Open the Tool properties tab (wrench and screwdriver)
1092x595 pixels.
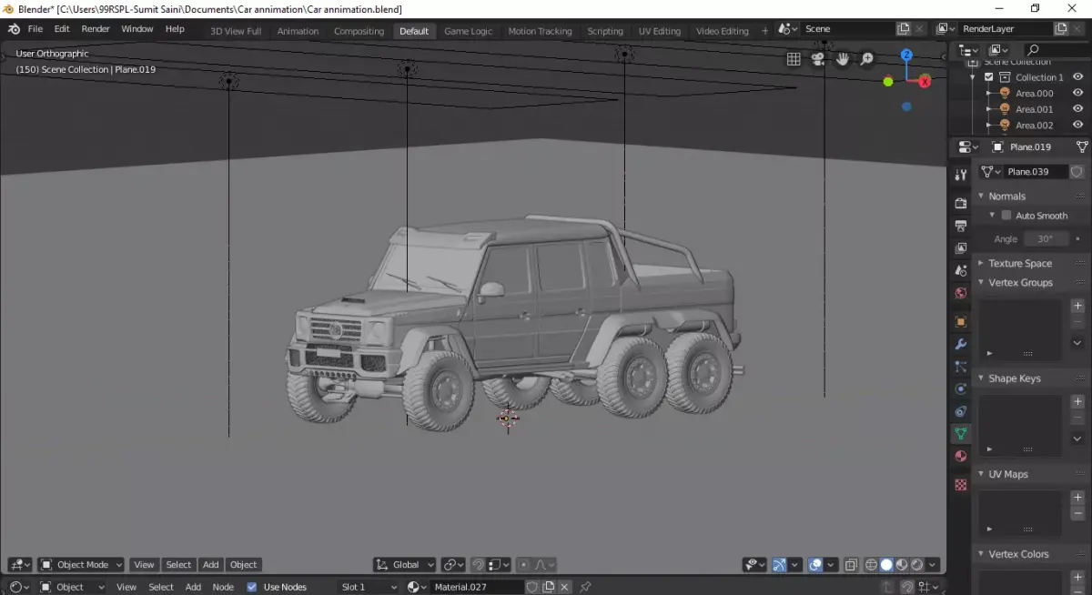961,175
